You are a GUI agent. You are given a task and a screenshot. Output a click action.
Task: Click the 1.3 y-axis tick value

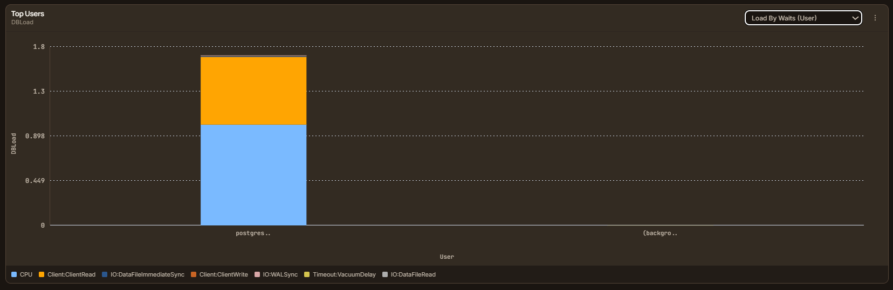pos(39,91)
